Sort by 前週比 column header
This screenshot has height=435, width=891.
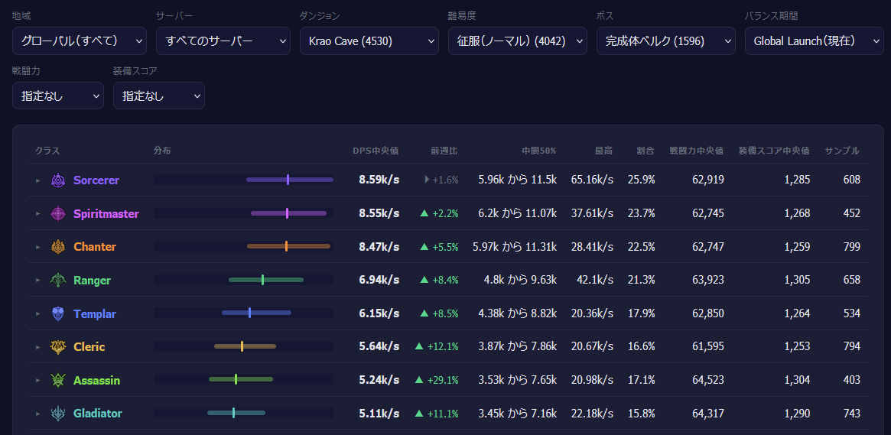pos(444,151)
